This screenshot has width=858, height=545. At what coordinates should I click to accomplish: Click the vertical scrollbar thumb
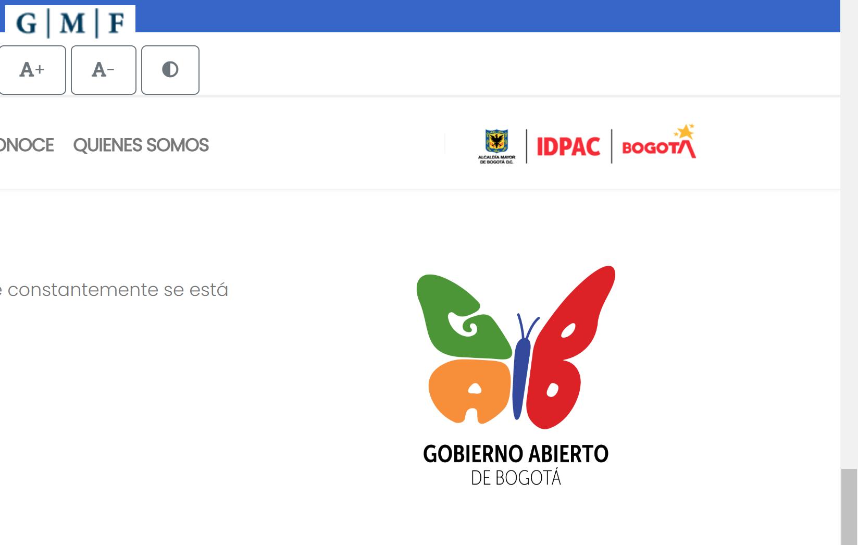pos(849,506)
